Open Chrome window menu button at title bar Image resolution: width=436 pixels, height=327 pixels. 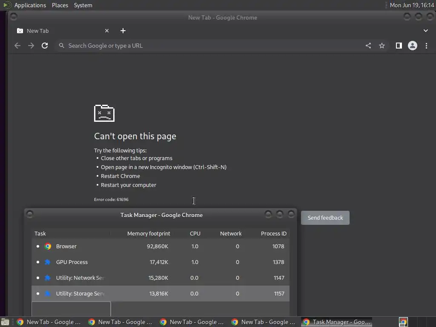[14, 17]
